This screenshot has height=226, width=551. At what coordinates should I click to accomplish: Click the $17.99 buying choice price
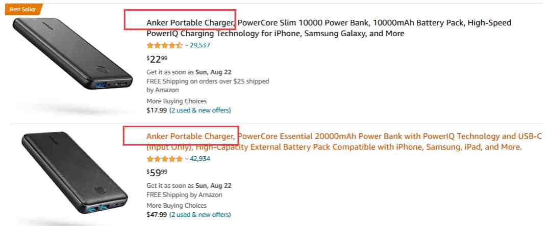157,110
